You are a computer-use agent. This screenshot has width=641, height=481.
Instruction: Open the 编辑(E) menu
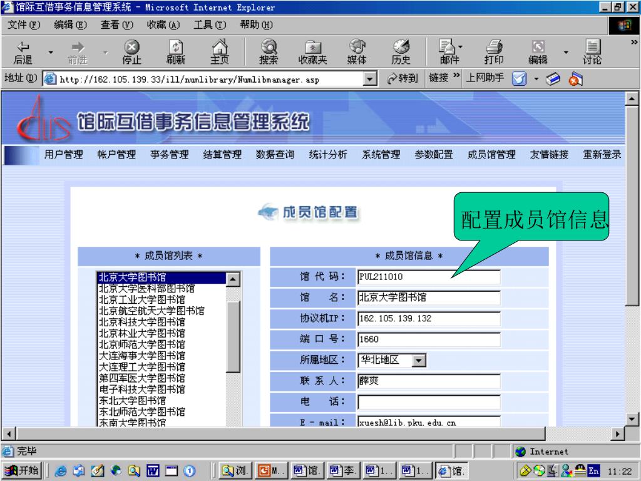[x=70, y=25]
